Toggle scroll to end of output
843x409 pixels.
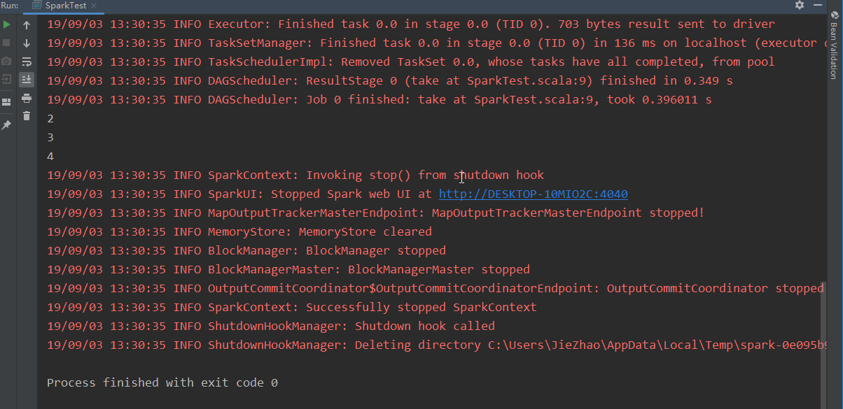coord(27,80)
